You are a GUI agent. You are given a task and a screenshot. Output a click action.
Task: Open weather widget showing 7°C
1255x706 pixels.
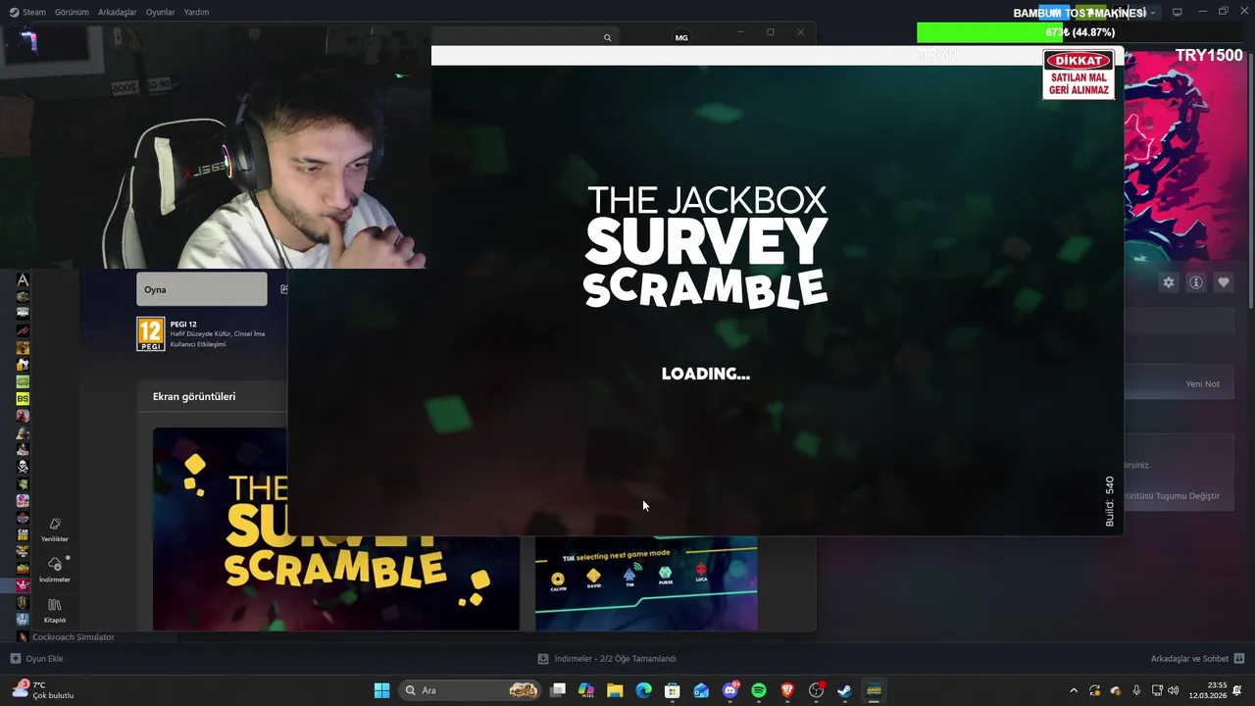pos(43,690)
